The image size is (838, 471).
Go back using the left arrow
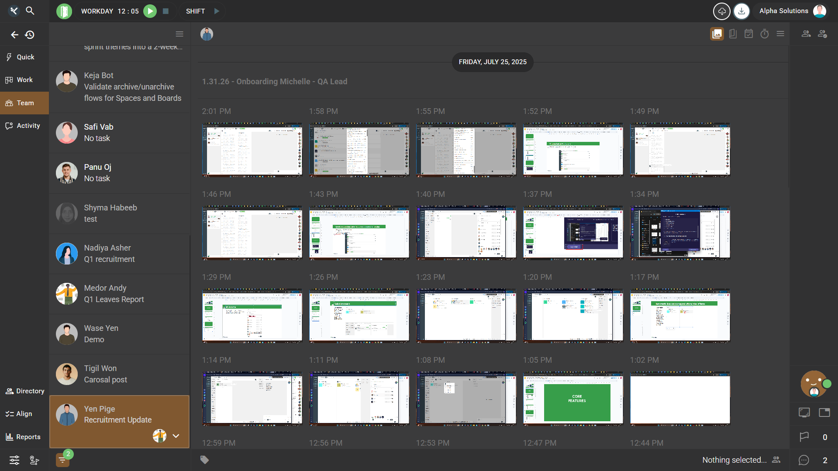pyautogui.click(x=14, y=34)
